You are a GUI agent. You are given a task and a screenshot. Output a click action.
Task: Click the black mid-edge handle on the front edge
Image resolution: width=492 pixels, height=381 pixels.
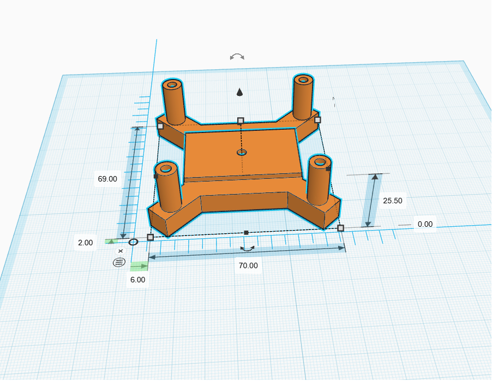[x=247, y=233]
